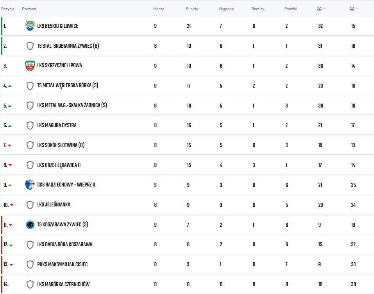Click Jeleśnianka's 5 losses value
This screenshot has width=374, height=294.
tap(287, 205)
